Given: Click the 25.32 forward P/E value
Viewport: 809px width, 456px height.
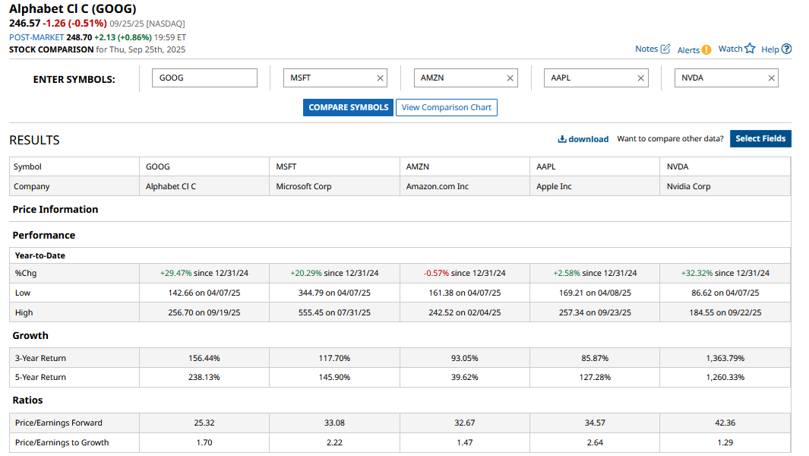Looking at the screenshot, I should tap(204, 423).
